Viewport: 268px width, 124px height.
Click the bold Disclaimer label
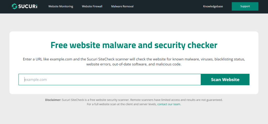53,100
